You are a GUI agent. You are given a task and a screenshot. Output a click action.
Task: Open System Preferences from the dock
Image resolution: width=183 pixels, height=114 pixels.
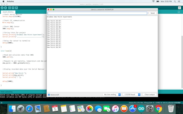(150, 109)
